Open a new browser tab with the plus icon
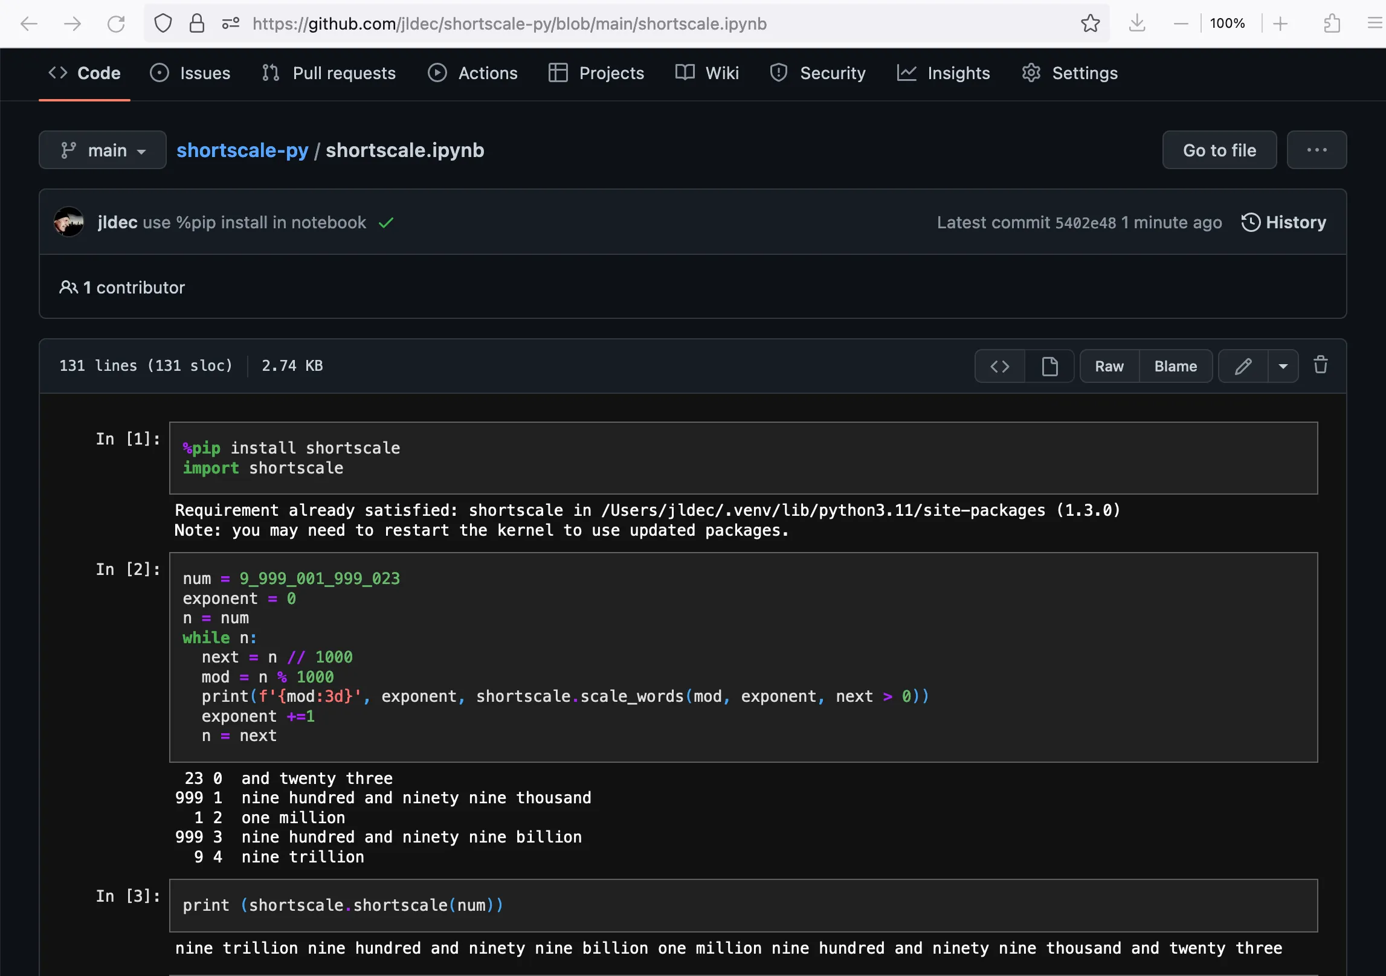Image resolution: width=1386 pixels, height=976 pixels. pos(1281,24)
